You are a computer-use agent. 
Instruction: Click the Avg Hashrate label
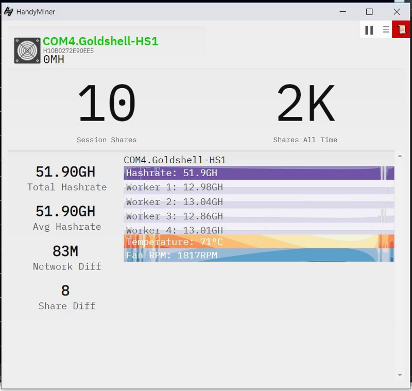[x=67, y=227]
